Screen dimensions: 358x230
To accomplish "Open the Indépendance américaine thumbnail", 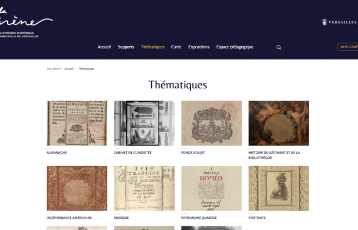I will coord(77,188).
